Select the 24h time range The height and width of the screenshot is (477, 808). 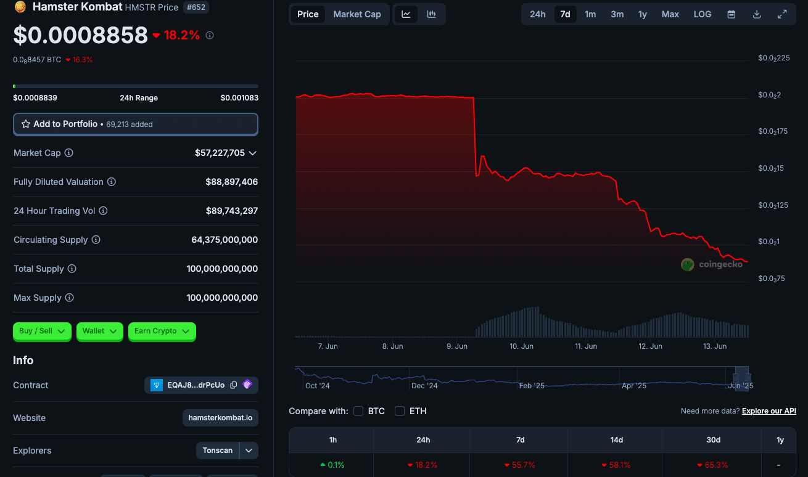point(538,14)
